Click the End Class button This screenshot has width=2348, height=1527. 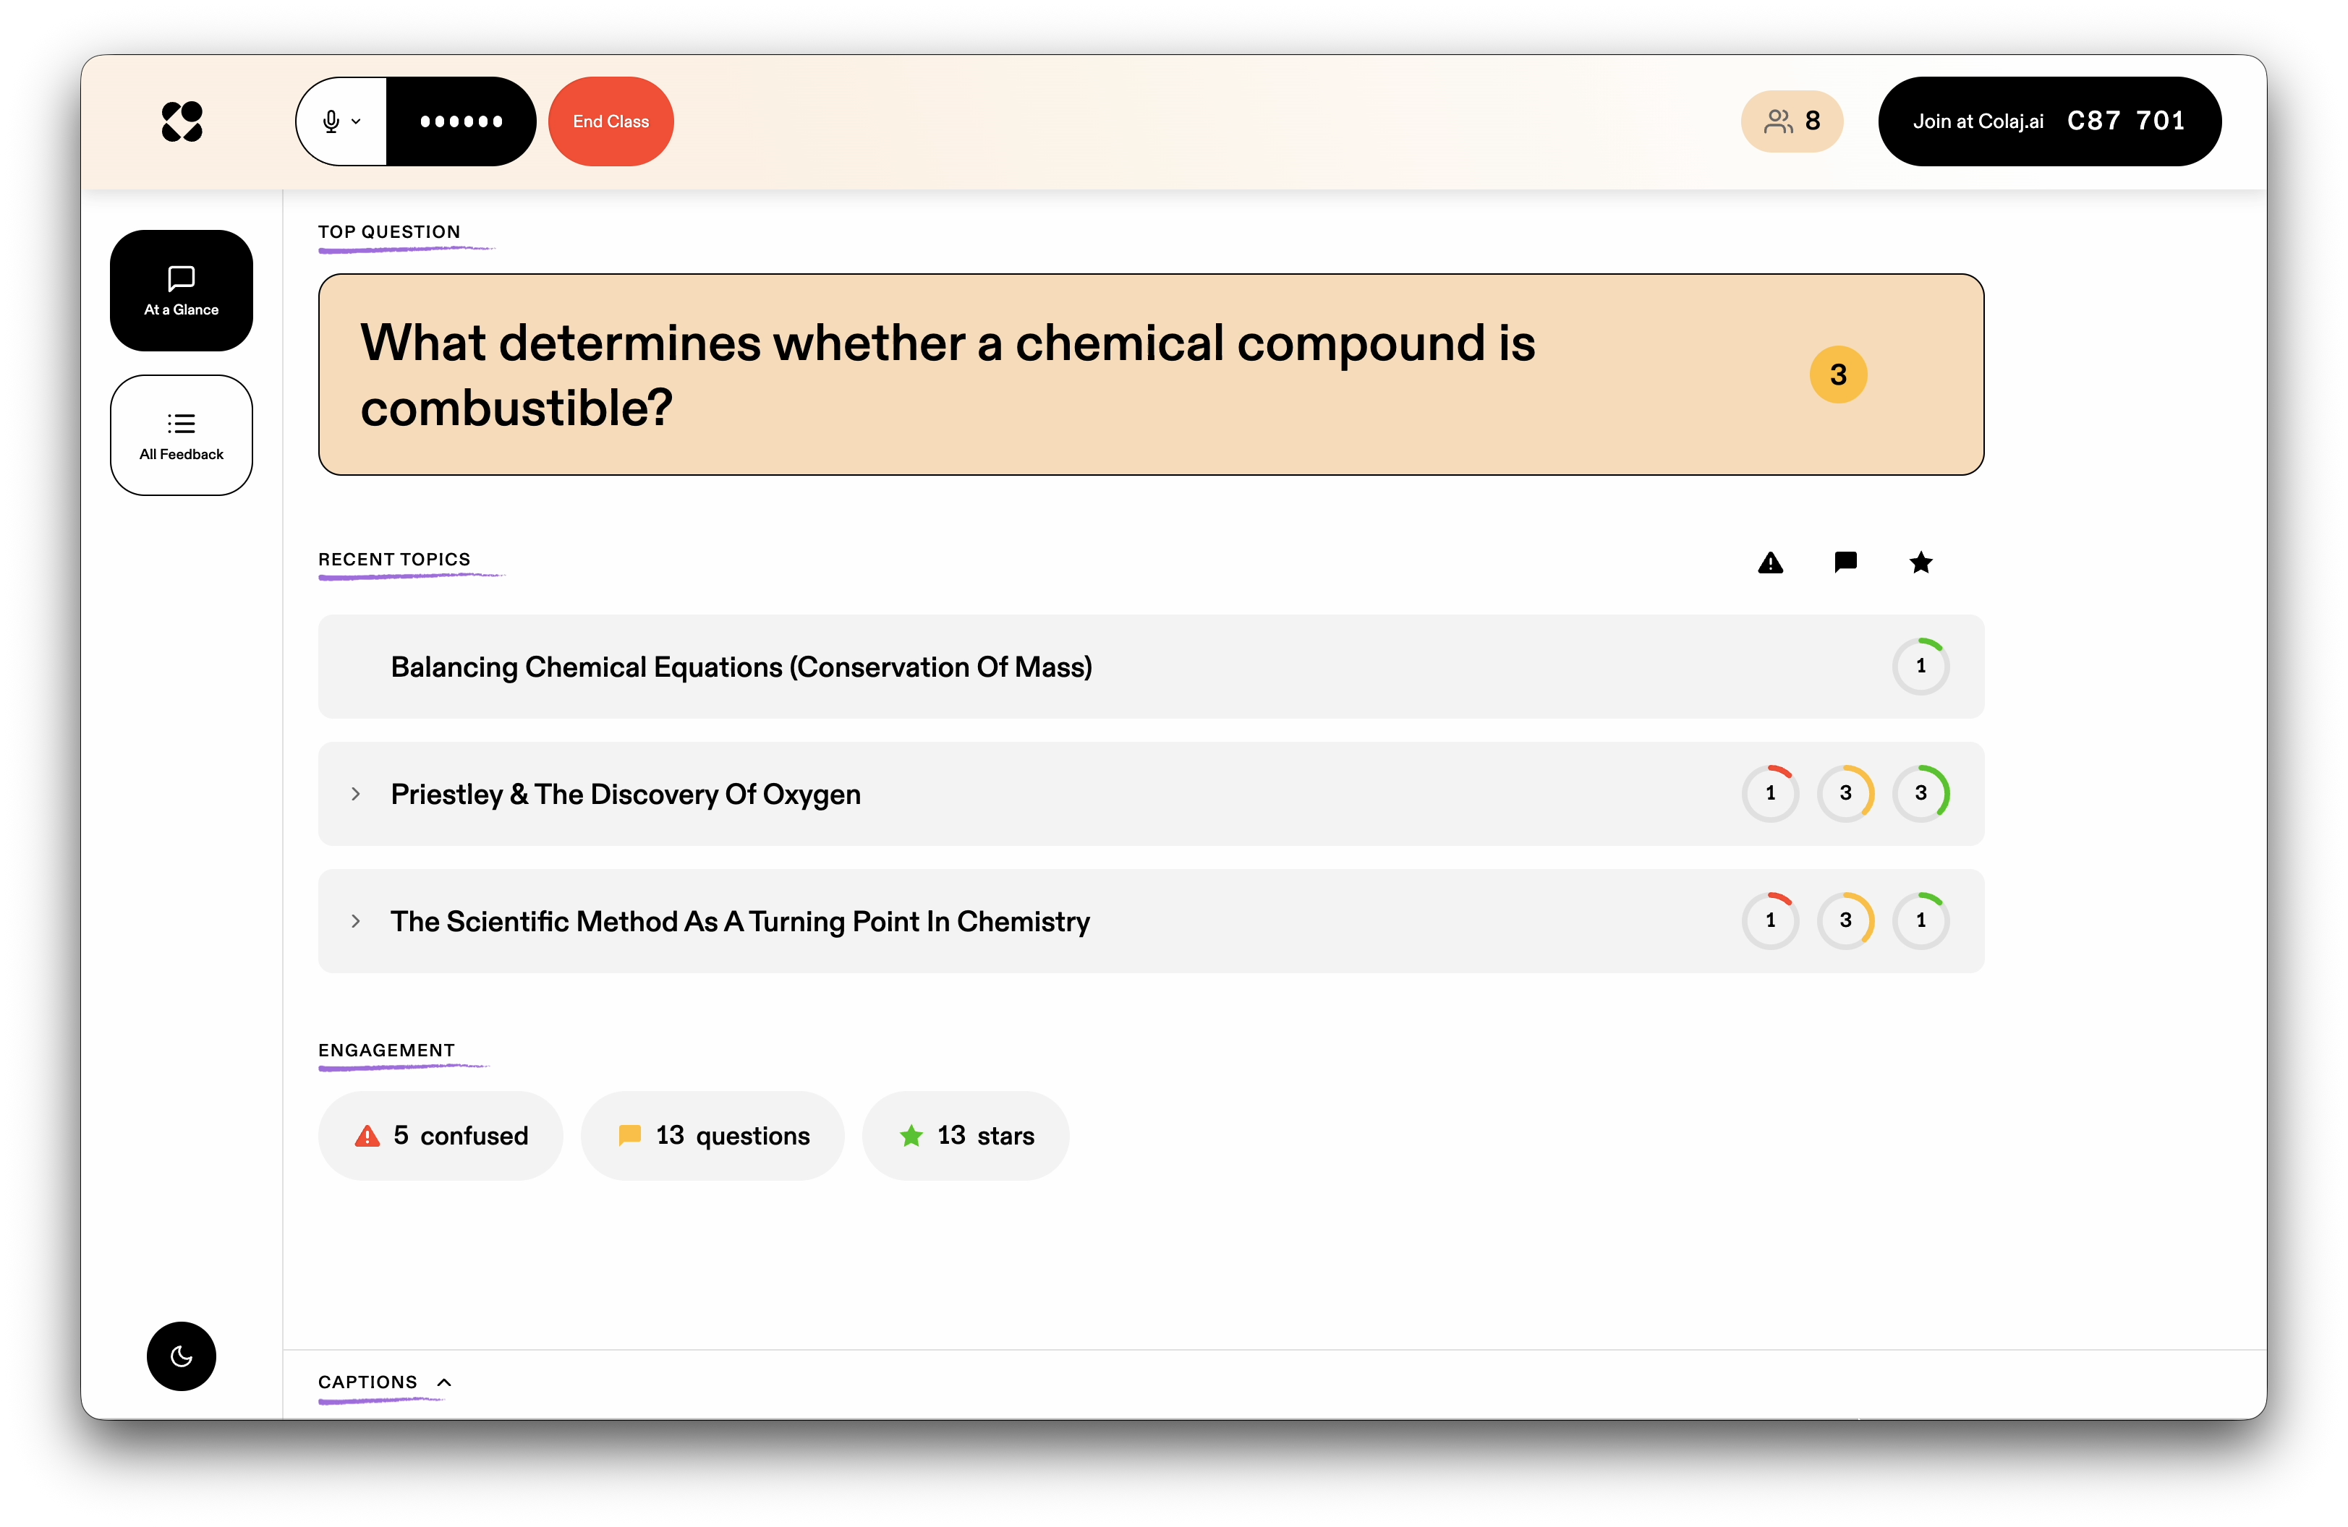(x=610, y=120)
